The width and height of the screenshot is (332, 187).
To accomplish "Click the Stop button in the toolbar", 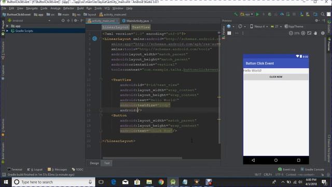I will click(x=294, y=15).
